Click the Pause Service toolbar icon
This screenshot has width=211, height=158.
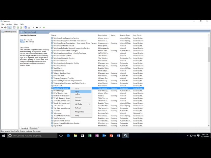[x=40, y=27]
